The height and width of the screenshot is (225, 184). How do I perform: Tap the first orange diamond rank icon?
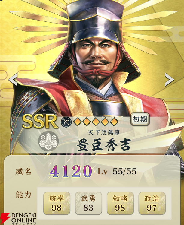pos(77,122)
